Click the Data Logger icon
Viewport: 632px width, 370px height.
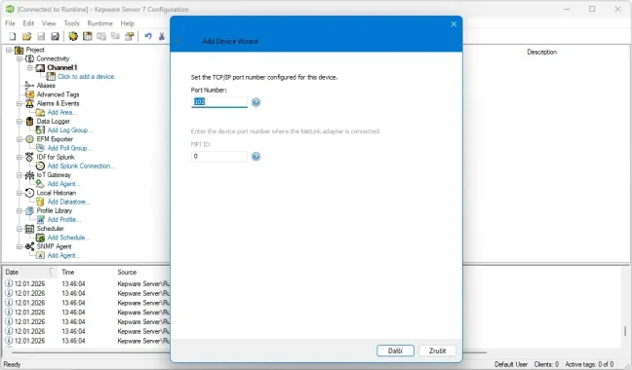[x=29, y=121]
